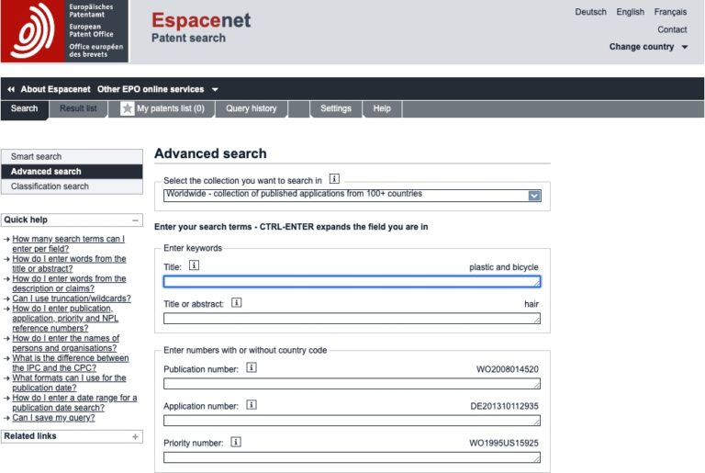705x473 pixels.
Task: Focus the Title or abstract input field
Action: (x=352, y=319)
